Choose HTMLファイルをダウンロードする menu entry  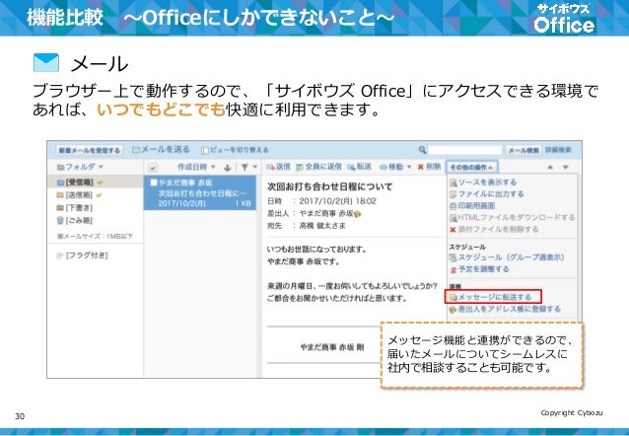[x=513, y=218]
